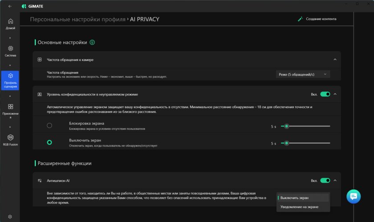Open Частота обращения dropdown
This screenshot has width=374, height=222.
[x=303, y=74]
